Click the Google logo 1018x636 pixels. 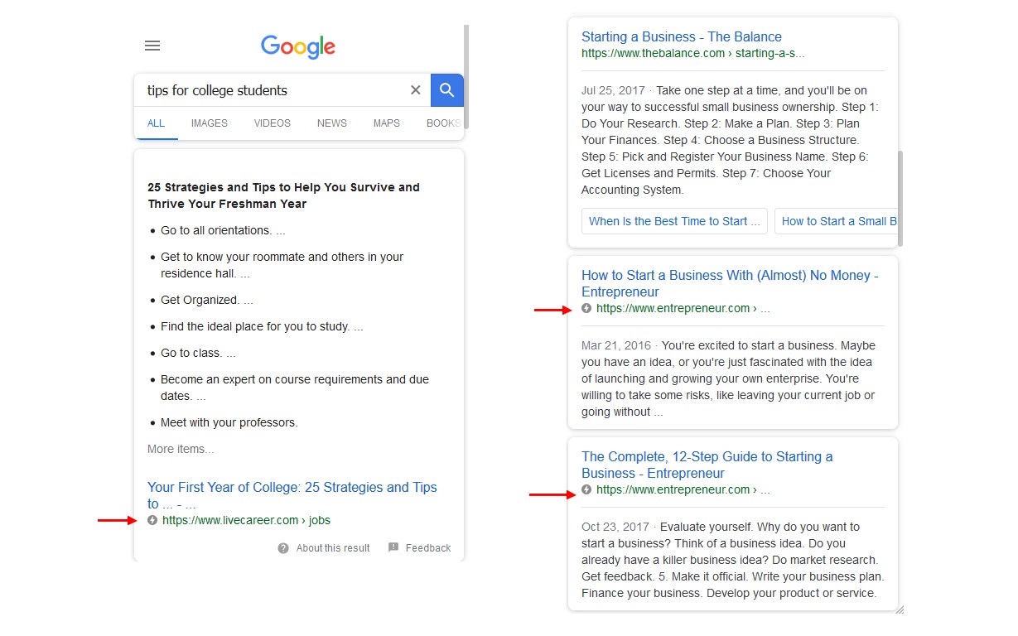coord(298,46)
